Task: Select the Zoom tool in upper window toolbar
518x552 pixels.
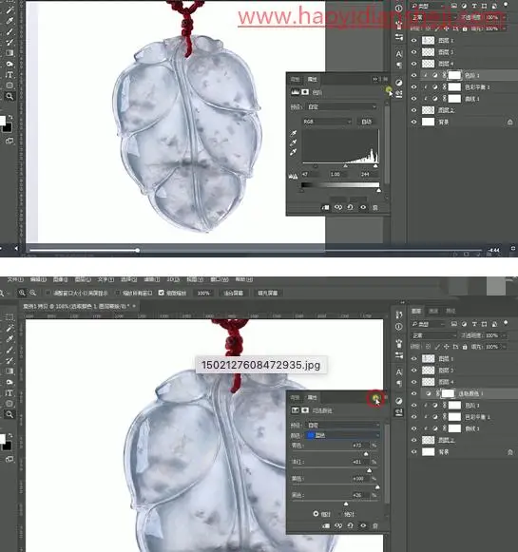Action: tap(10, 96)
